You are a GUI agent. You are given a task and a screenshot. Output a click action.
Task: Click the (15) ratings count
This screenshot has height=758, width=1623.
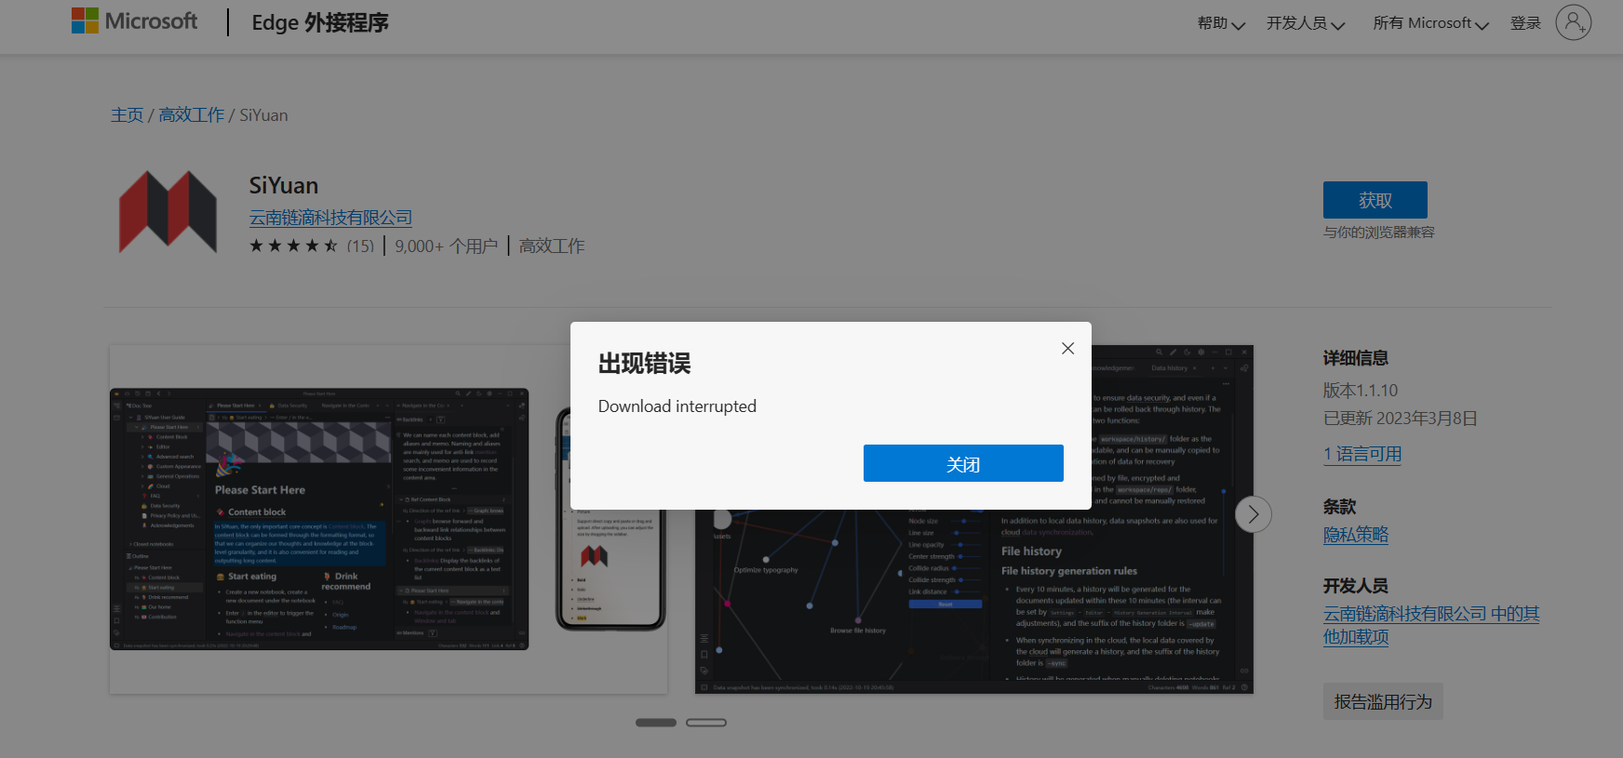point(360,246)
